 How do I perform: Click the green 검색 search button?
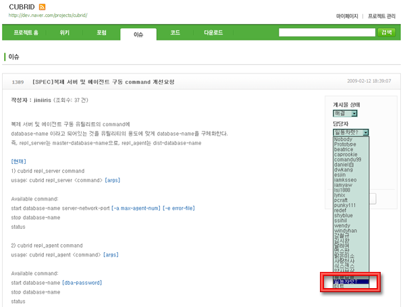click(386, 32)
